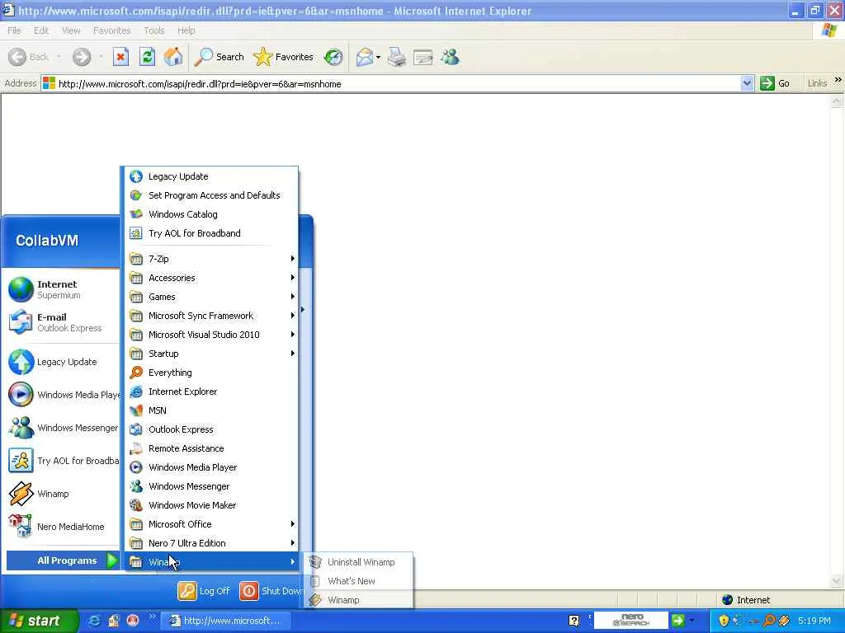Expand the Accessories folder
The height and width of the screenshot is (633, 845).
(212, 278)
